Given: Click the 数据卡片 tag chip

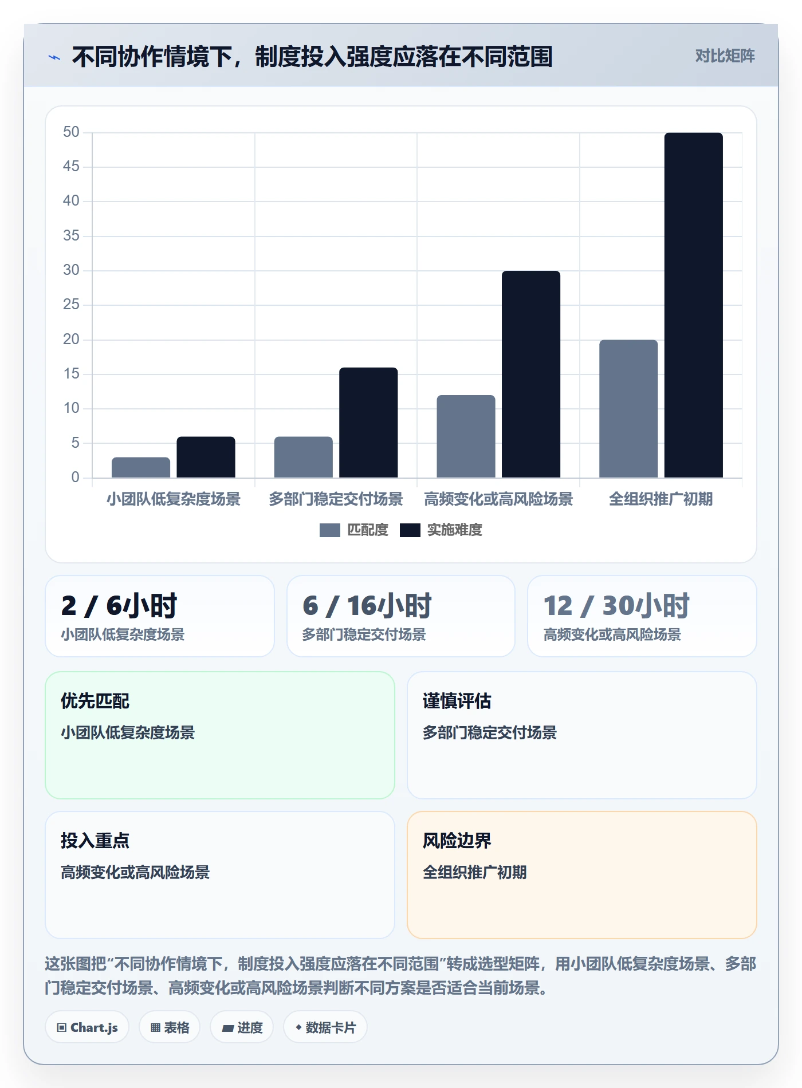Looking at the screenshot, I should 325,1027.
